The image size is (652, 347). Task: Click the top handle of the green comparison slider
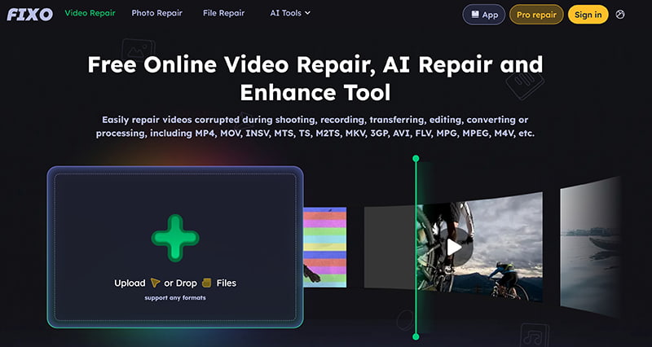(x=416, y=158)
